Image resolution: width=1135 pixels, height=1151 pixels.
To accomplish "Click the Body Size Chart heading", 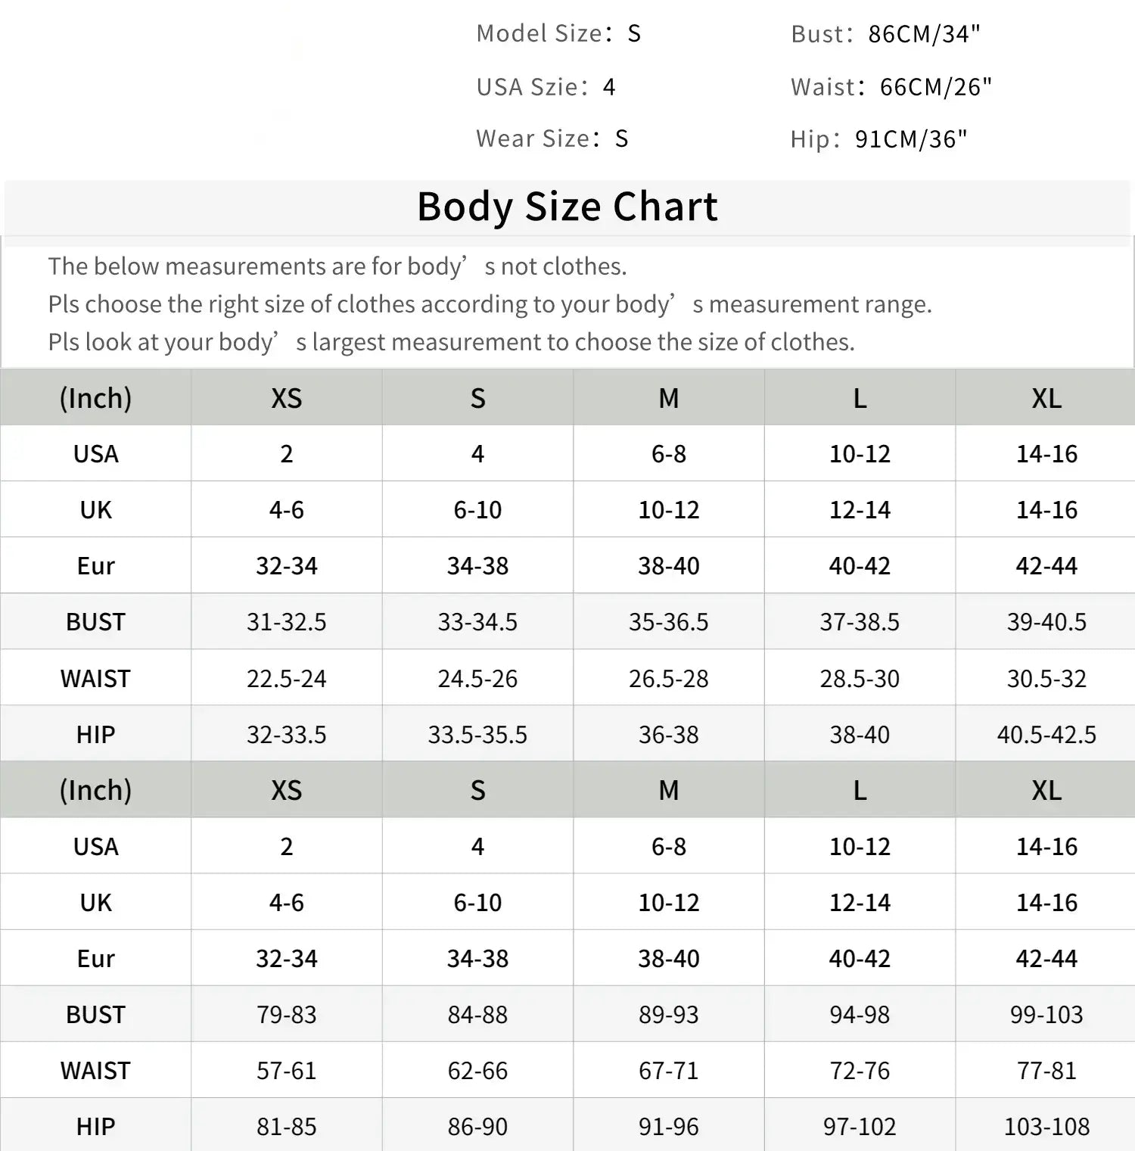I will (x=567, y=207).
